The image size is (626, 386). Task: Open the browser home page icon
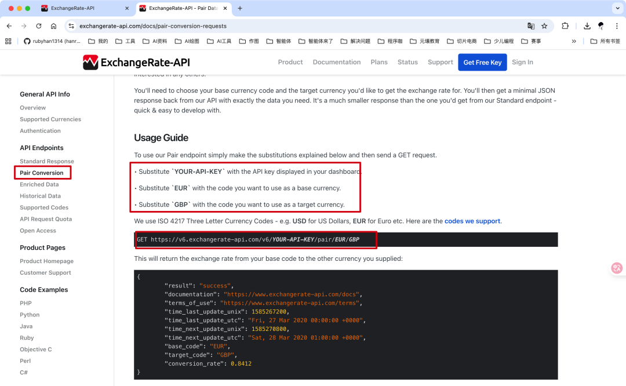pyautogui.click(x=53, y=26)
